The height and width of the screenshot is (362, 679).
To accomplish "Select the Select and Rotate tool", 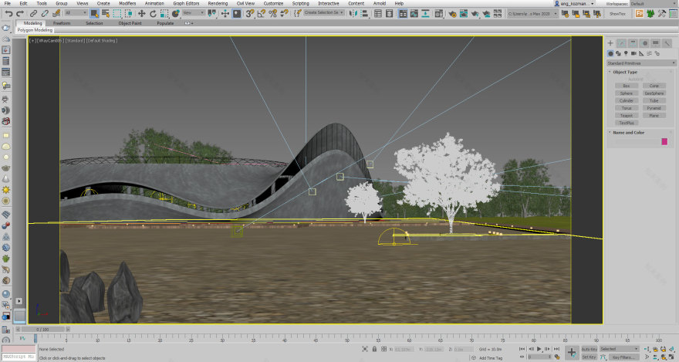I will click(x=153, y=13).
